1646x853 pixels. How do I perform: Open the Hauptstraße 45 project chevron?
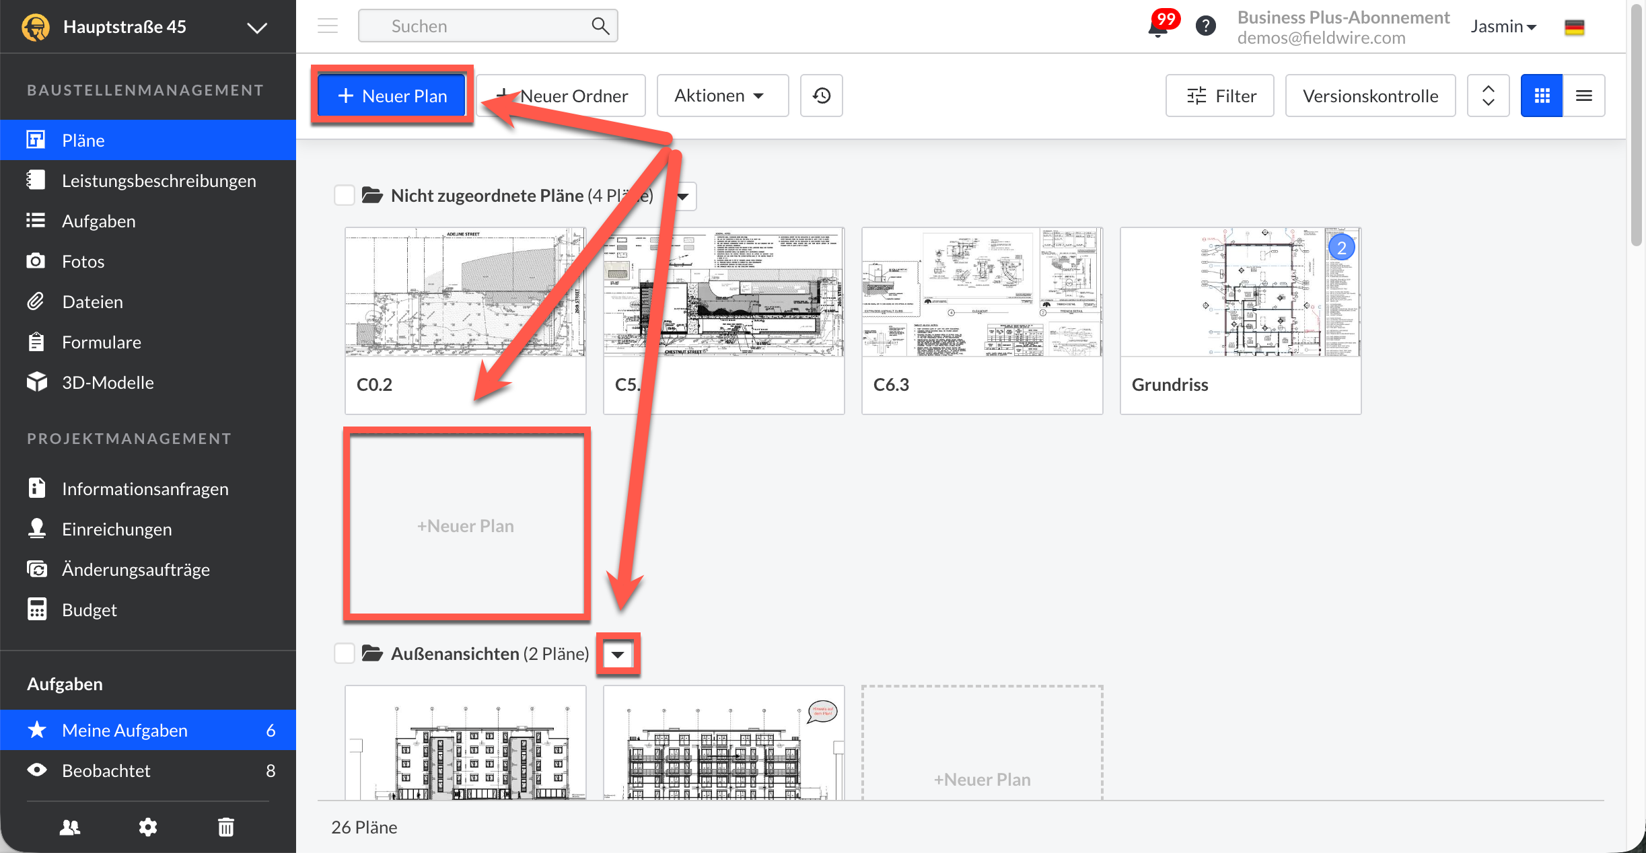pyautogui.click(x=256, y=28)
